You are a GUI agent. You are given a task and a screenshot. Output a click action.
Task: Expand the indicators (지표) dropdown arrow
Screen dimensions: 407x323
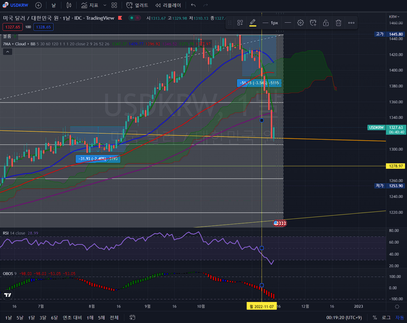(105, 5)
